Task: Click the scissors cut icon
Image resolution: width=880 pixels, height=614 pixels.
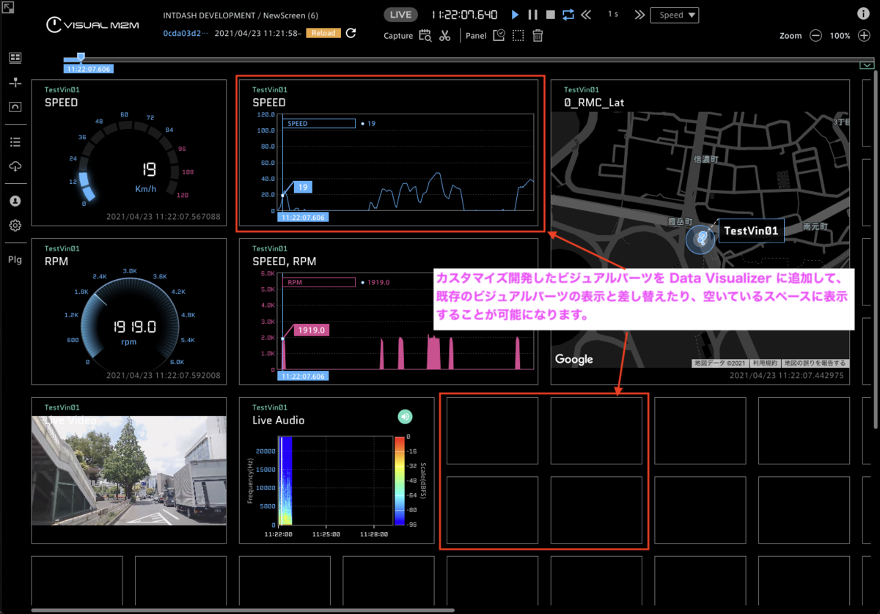Action: (x=444, y=35)
